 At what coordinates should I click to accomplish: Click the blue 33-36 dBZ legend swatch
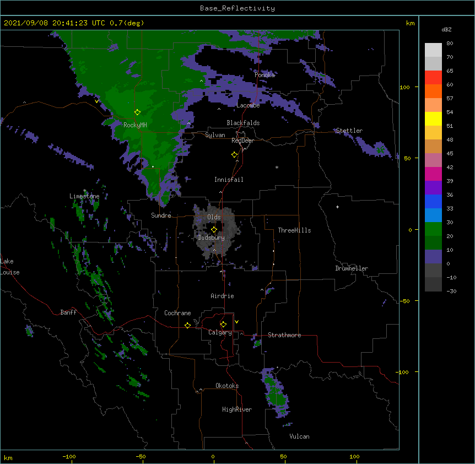point(433,201)
